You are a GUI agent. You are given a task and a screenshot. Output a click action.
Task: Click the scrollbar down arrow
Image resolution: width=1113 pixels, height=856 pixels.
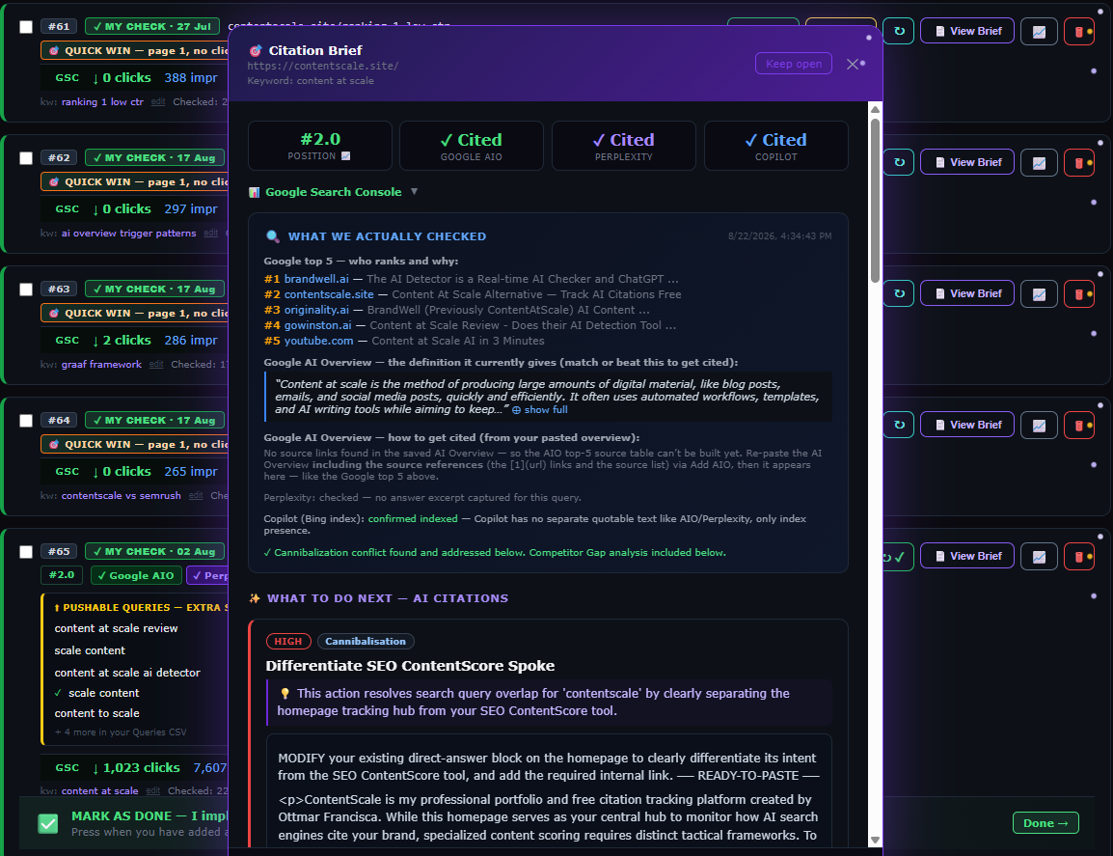(875, 840)
